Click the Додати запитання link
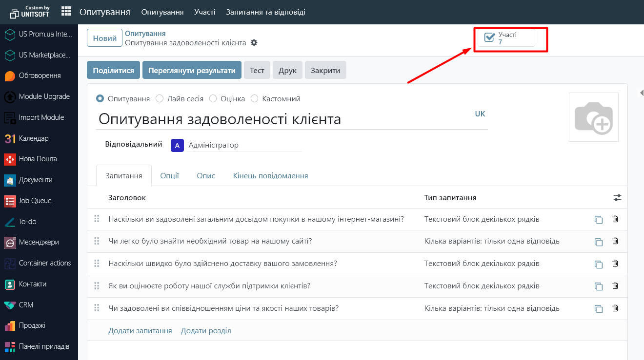Screen dimensions: 644x360 point(140,331)
